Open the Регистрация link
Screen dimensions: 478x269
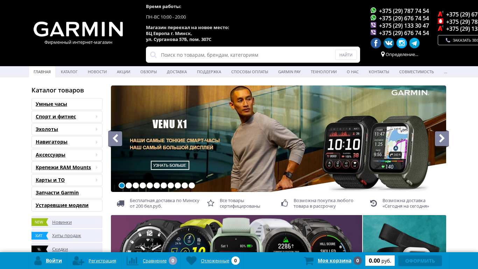(102, 261)
